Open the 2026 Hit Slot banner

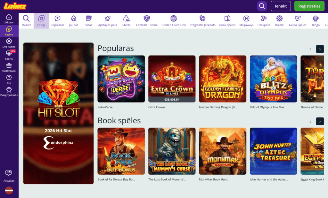click(58, 113)
